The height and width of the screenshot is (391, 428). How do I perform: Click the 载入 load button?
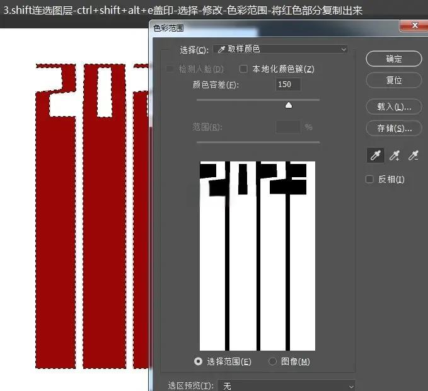(394, 107)
